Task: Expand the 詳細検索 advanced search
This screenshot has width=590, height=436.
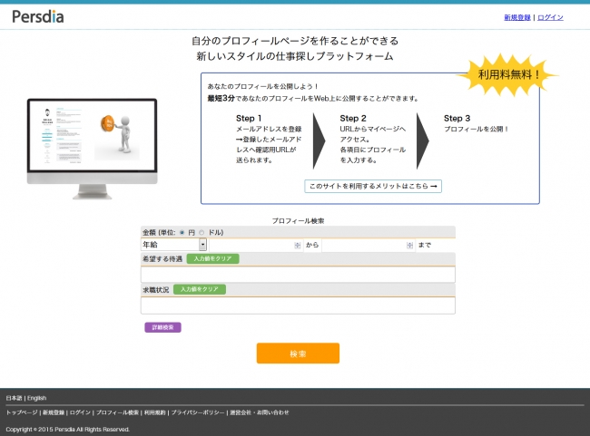Action: point(162,327)
